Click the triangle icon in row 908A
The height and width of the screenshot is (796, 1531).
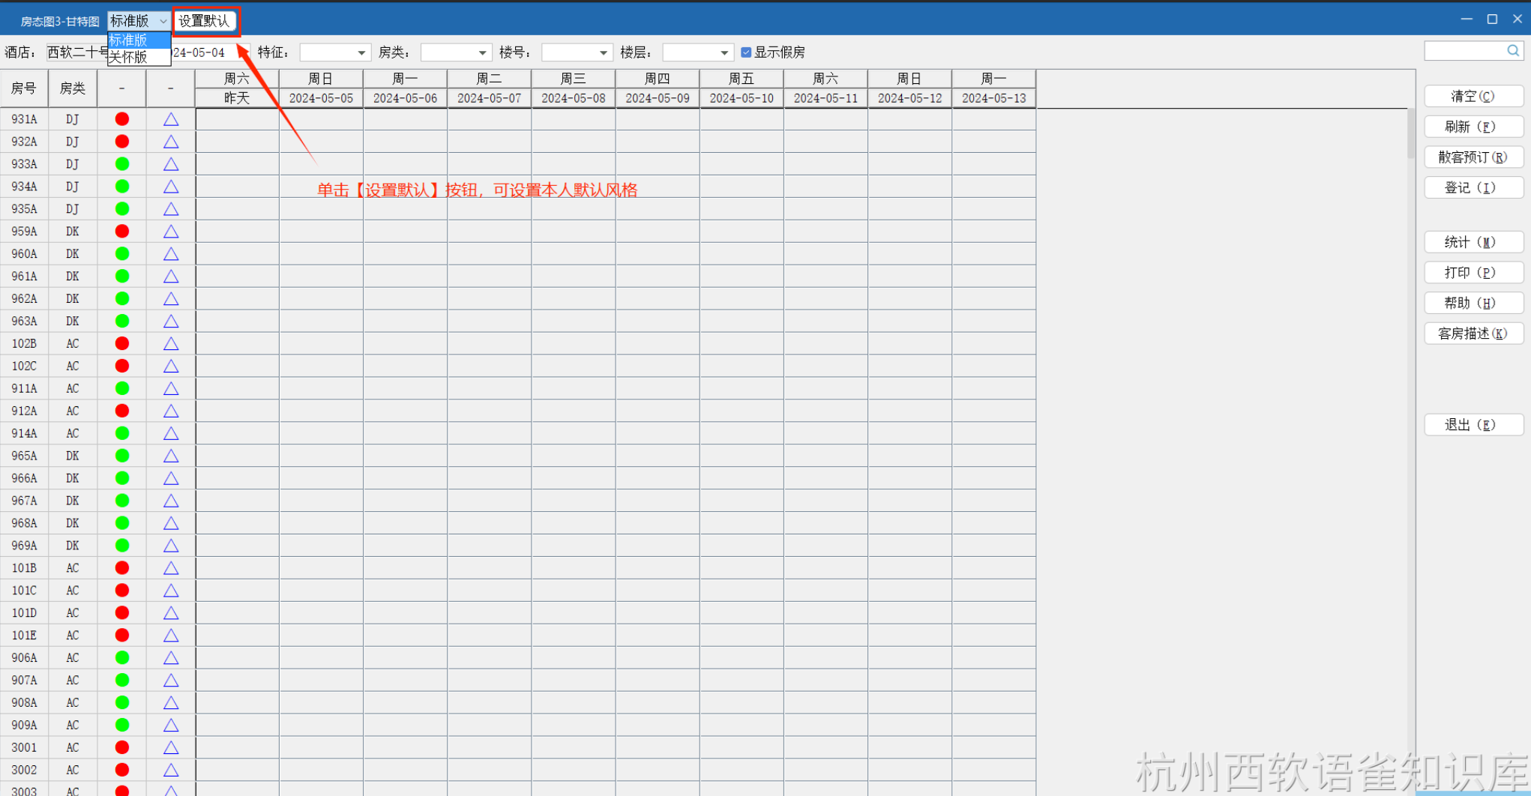pyautogui.click(x=171, y=702)
